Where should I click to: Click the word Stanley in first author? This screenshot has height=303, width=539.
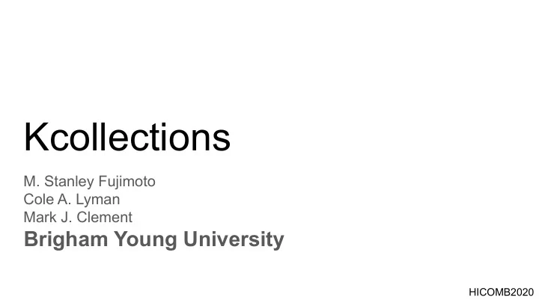point(69,182)
